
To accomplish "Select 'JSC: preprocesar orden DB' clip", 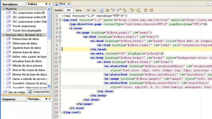I will coord(28,13).
